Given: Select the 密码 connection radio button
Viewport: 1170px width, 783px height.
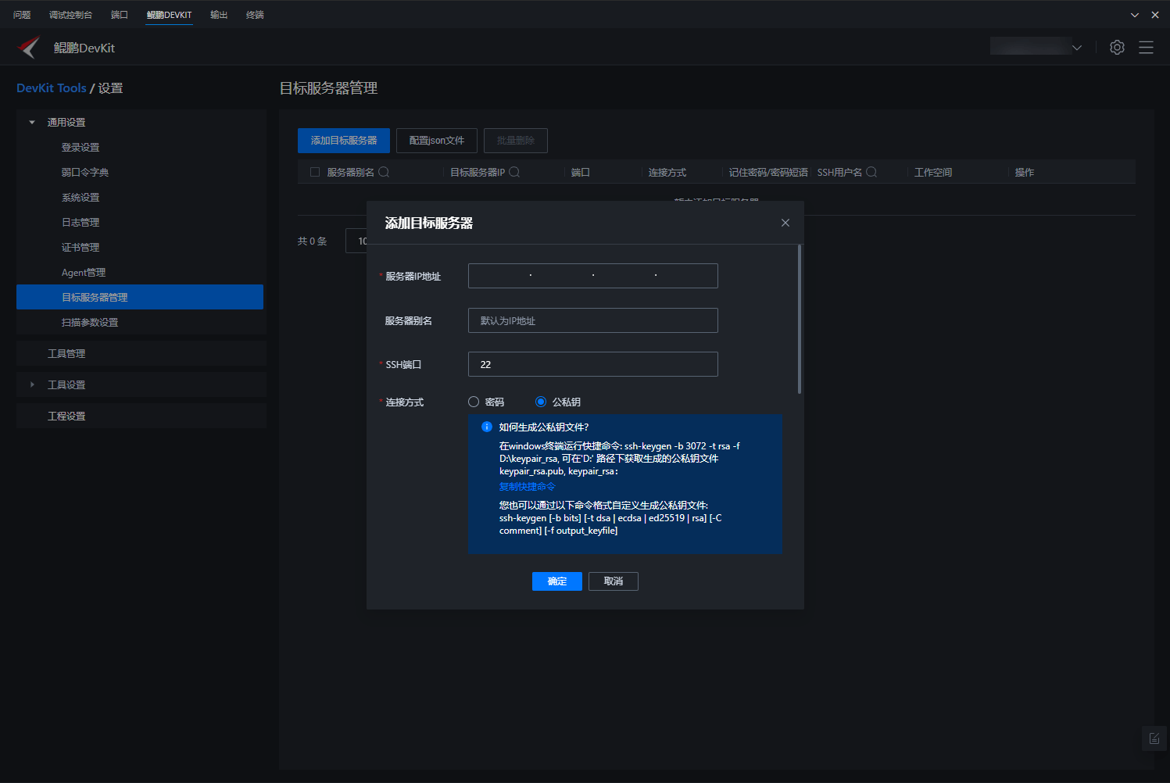Looking at the screenshot, I should [x=474, y=402].
